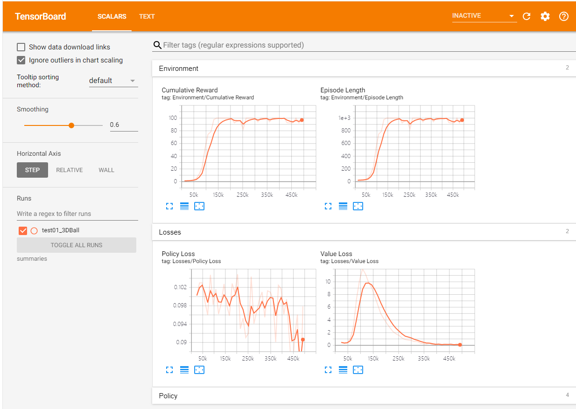Screen dimensions: 576x409
Task: Click the 'tag: Environment/Cumulative Reward' label
Action: click(x=208, y=98)
